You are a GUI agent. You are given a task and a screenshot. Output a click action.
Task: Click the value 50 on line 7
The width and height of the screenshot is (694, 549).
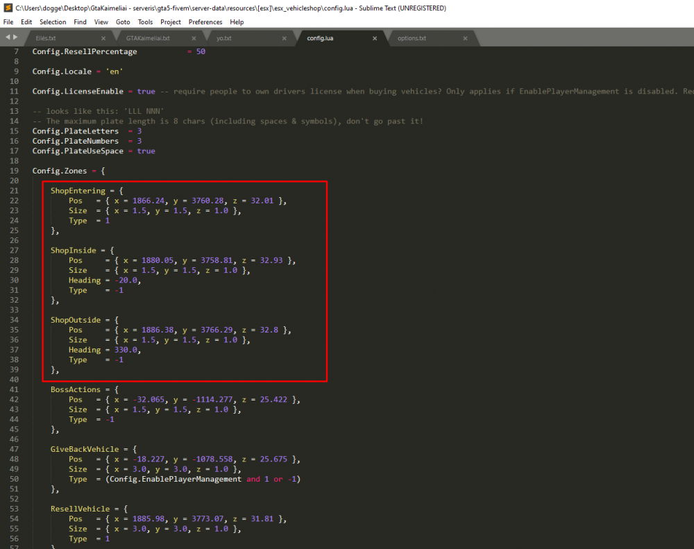point(201,52)
